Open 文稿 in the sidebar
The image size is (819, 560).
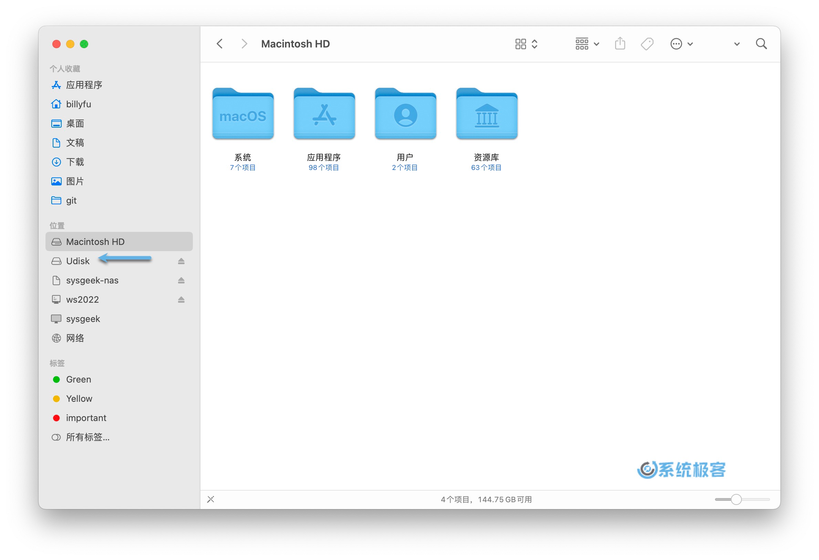pyautogui.click(x=119, y=142)
